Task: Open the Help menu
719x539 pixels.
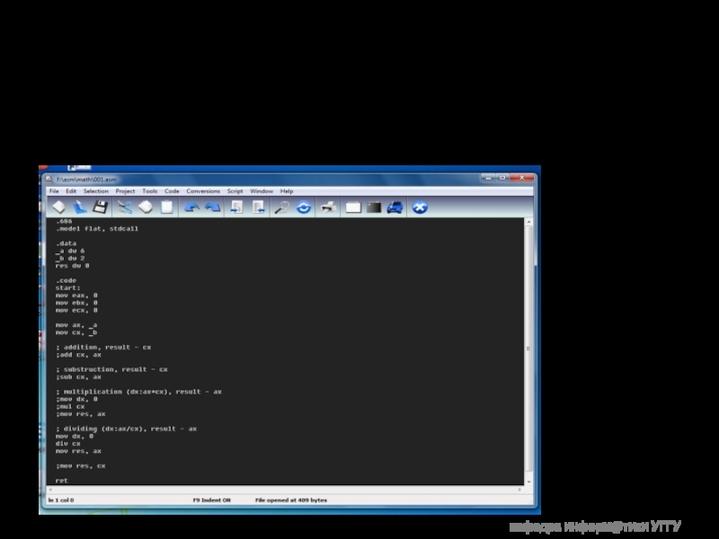Action: [287, 191]
